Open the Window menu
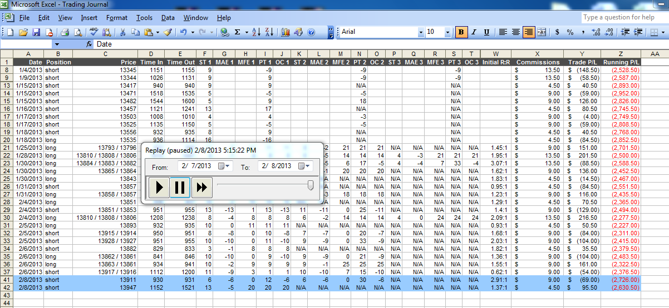 pos(196,18)
